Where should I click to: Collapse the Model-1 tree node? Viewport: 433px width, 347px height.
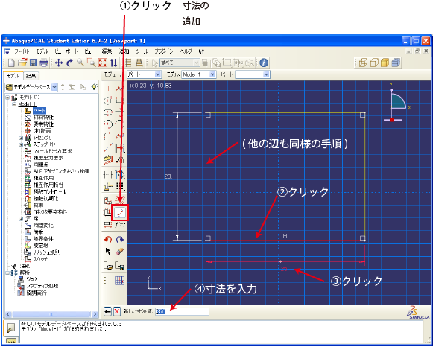point(14,104)
